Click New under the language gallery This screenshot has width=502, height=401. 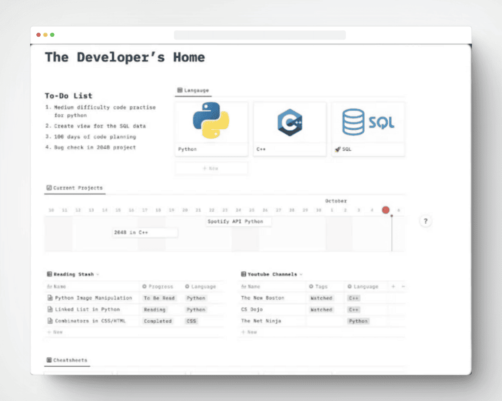[x=211, y=168]
